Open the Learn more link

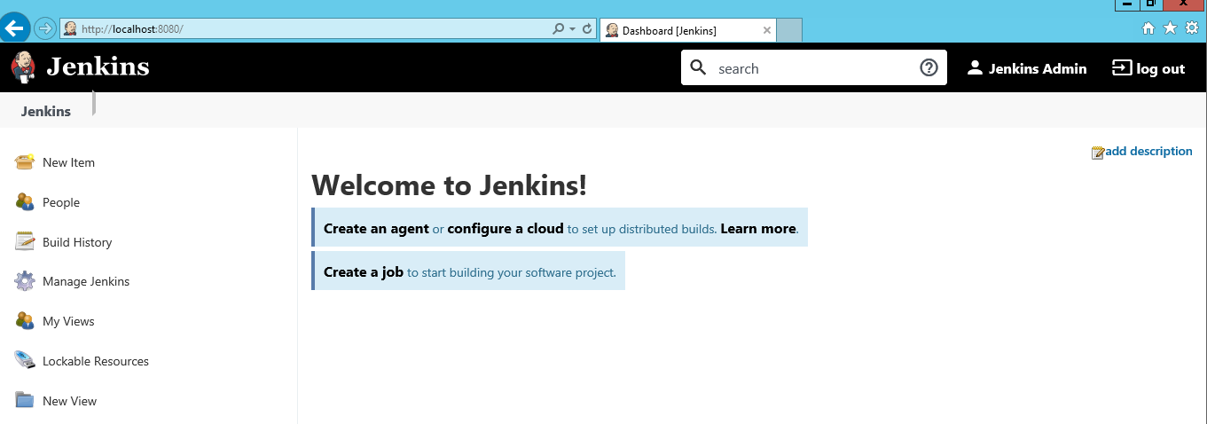click(x=758, y=228)
